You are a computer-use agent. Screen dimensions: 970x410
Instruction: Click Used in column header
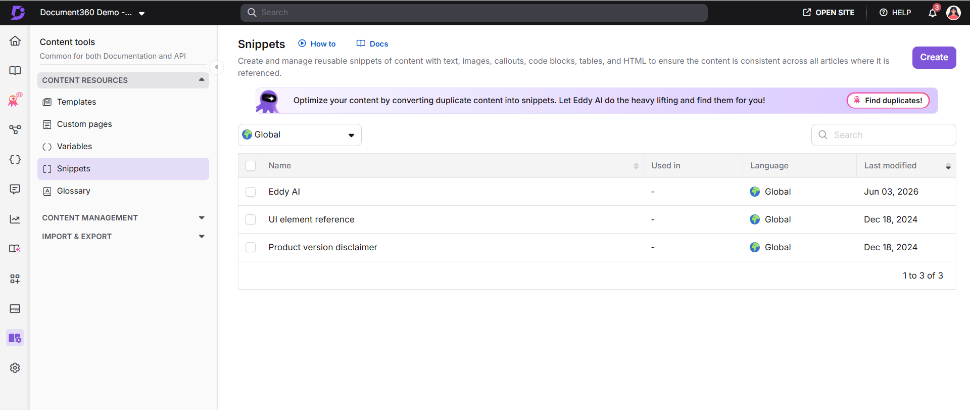pyautogui.click(x=666, y=166)
